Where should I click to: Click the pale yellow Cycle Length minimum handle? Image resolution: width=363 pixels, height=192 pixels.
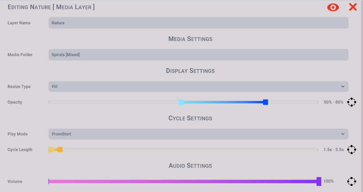51,150
